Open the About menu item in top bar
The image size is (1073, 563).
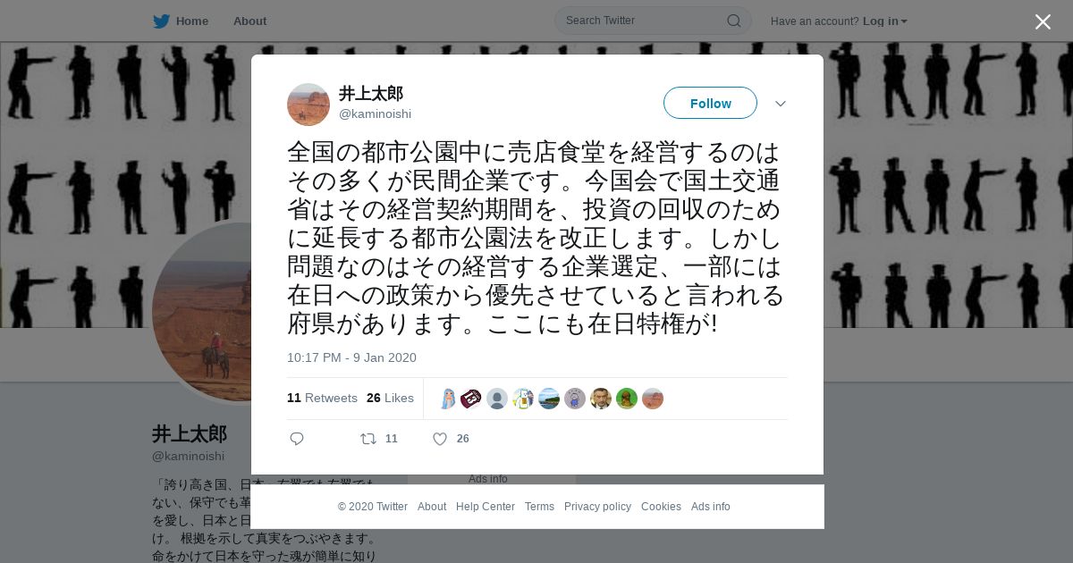pos(249,21)
